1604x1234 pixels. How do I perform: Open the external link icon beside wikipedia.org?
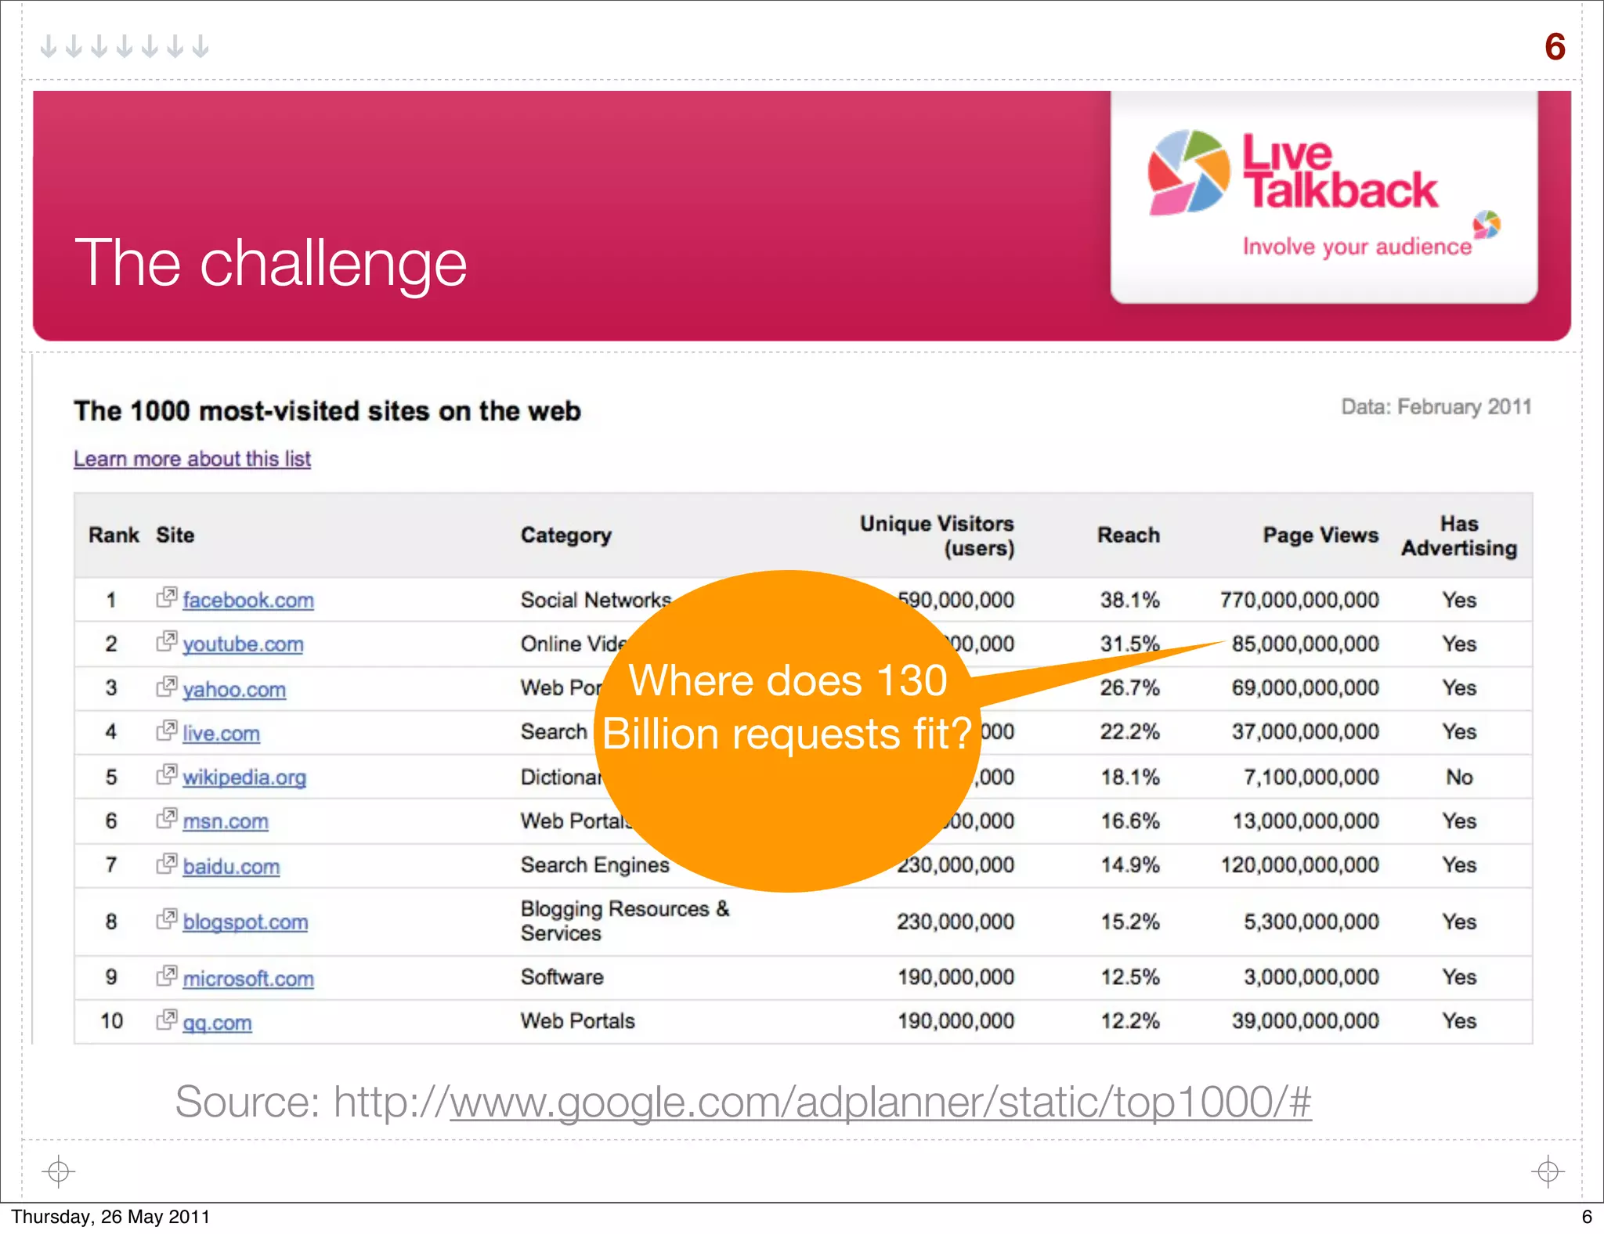pos(167,774)
